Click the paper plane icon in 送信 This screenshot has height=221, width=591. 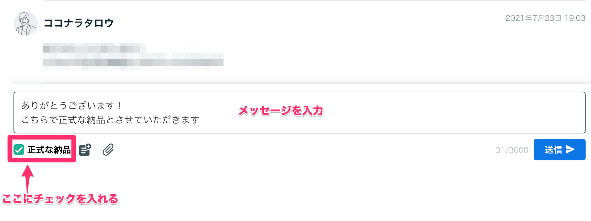(x=570, y=149)
